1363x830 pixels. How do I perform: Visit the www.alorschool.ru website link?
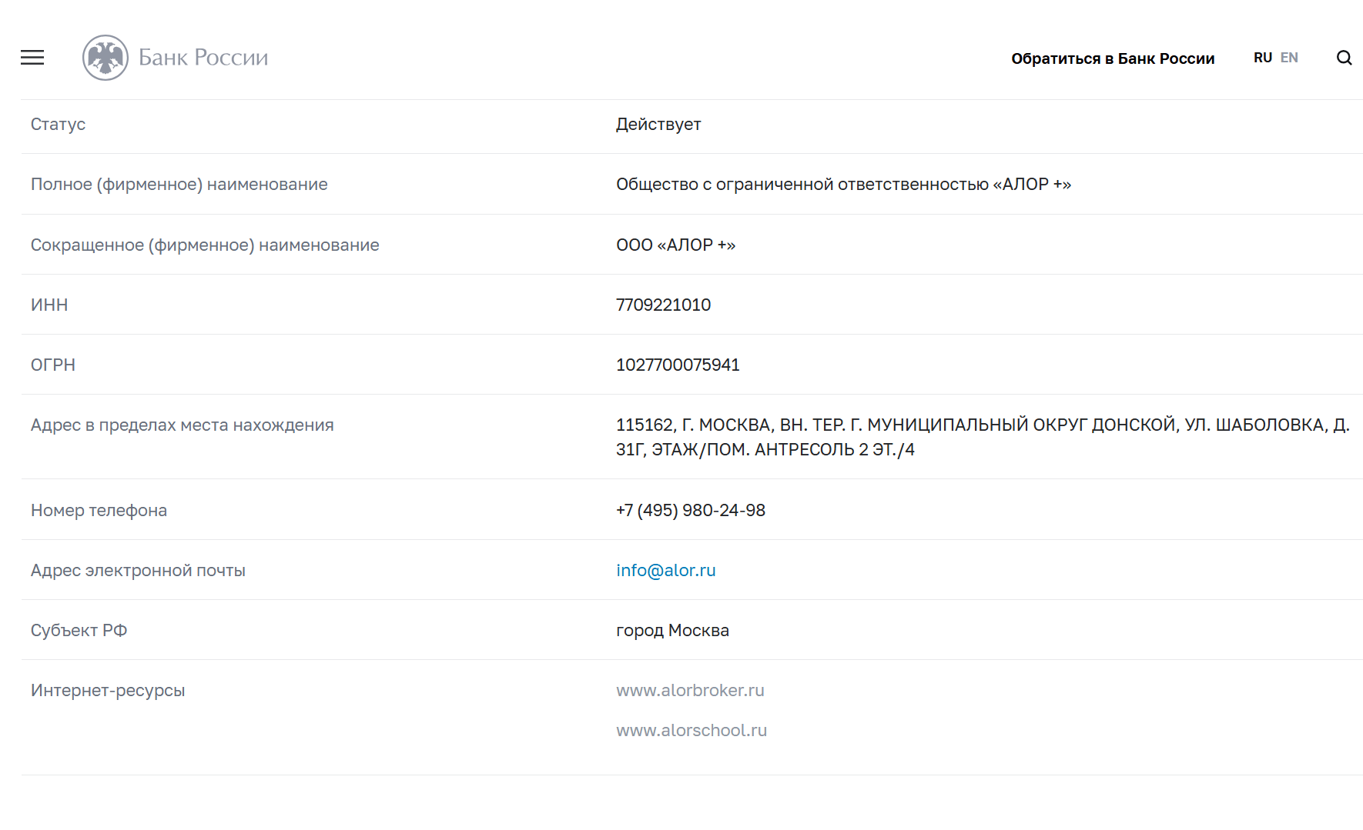692,730
